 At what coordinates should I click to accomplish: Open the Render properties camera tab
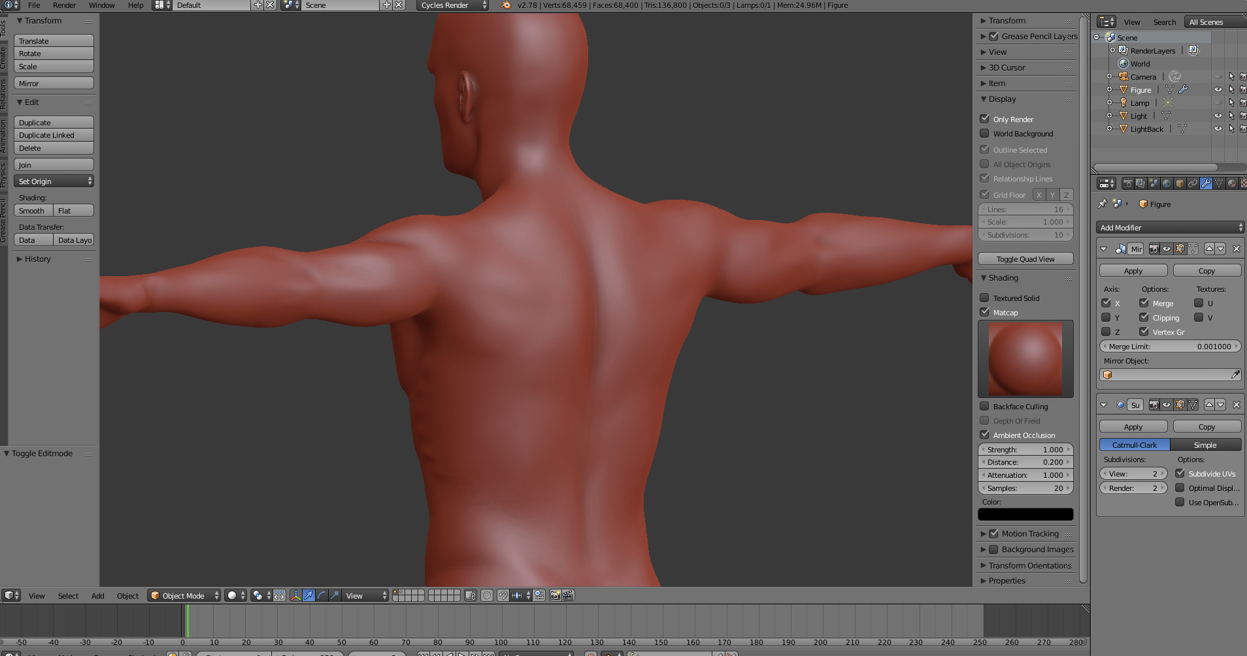[1127, 183]
